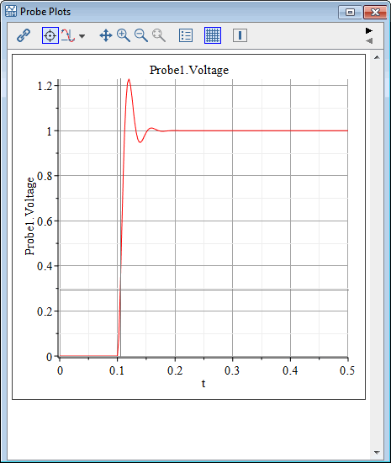
Task: Toggle the single column layout icon
Action: coord(240,35)
